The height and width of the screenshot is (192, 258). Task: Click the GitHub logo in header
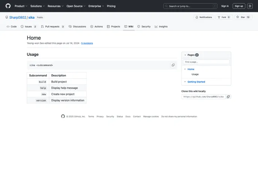point(8,6)
